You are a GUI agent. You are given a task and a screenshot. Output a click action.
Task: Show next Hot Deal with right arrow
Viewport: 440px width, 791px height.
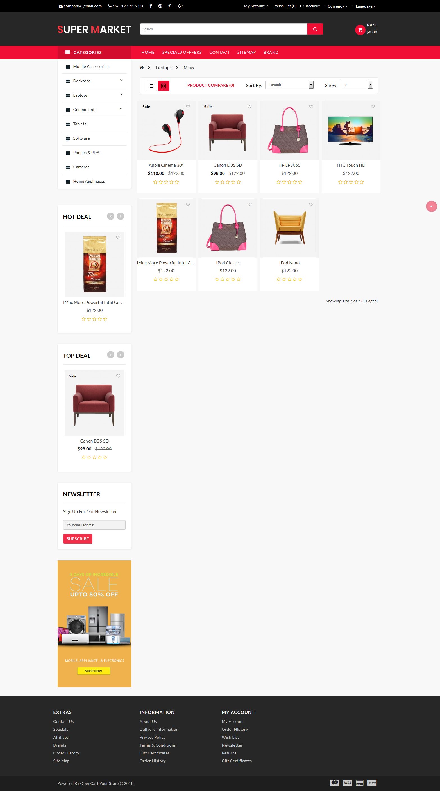point(121,216)
